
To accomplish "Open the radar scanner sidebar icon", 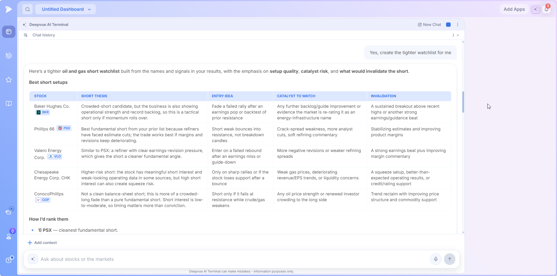I will tap(9, 55).
